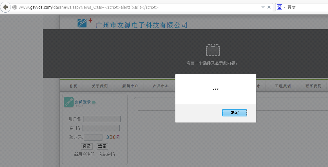Click the company logo image

coord(85,23)
